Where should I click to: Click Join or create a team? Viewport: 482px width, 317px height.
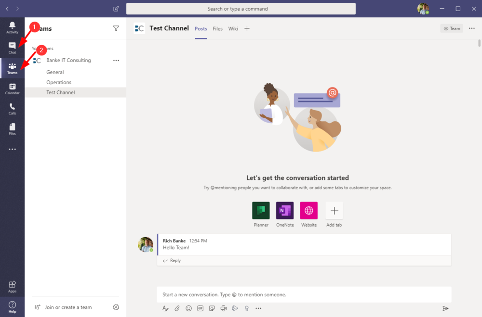click(x=63, y=307)
